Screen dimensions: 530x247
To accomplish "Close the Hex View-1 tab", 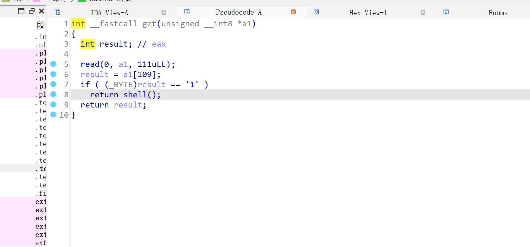I will [x=423, y=12].
